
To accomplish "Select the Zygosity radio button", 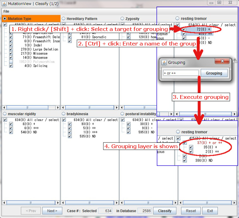I will 122,19.
